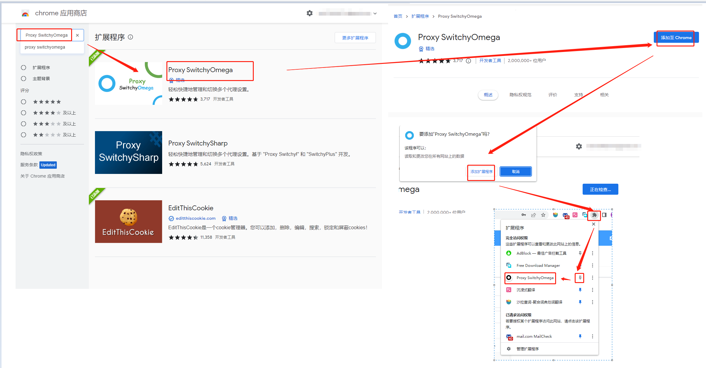Select the 扩展程序 radio filter
This screenshot has width=706, height=368.
click(x=24, y=68)
